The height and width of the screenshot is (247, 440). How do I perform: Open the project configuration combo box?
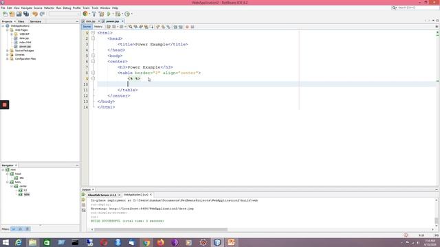(64, 14)
